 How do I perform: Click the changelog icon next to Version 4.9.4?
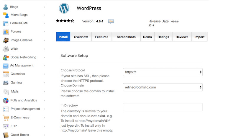click(111, 21)
